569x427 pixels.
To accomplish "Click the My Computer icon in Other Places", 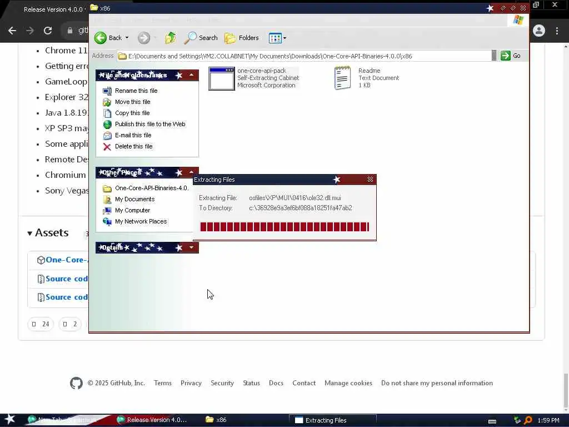I will pos(107,211).
